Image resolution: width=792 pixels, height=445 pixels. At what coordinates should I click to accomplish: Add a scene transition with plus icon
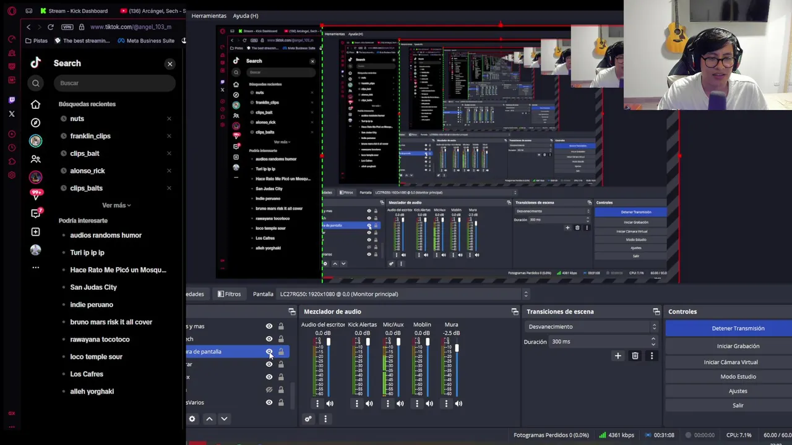pyautogui.click(x=618, y=356)
